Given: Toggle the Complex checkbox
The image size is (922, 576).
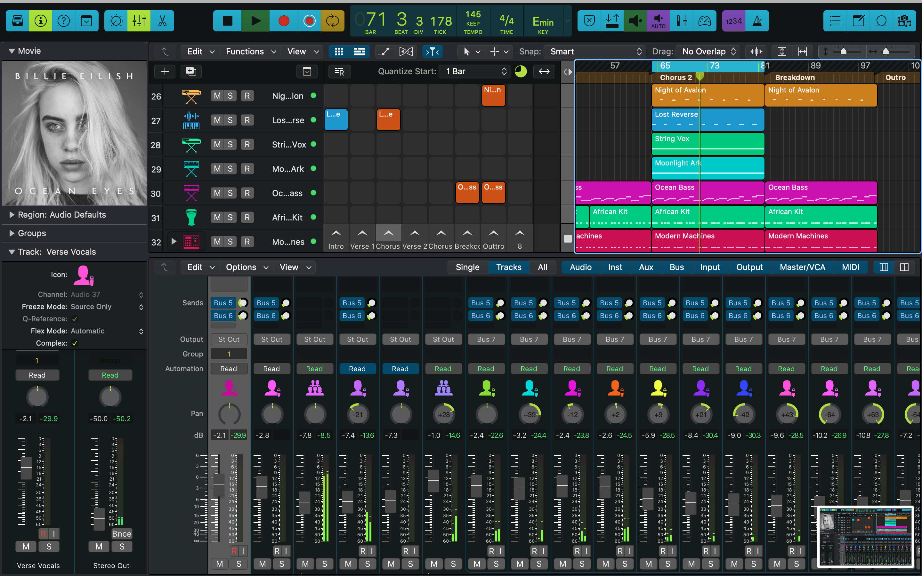Looking at the screenshot, I should tap(75, 343).
